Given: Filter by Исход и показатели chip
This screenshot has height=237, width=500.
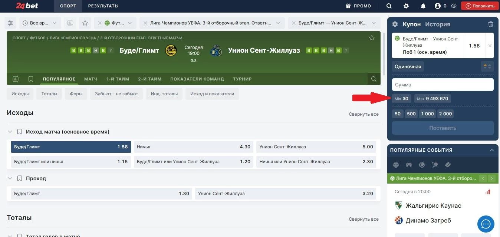Looking at the screenshot, I should [x=212, y=94].
